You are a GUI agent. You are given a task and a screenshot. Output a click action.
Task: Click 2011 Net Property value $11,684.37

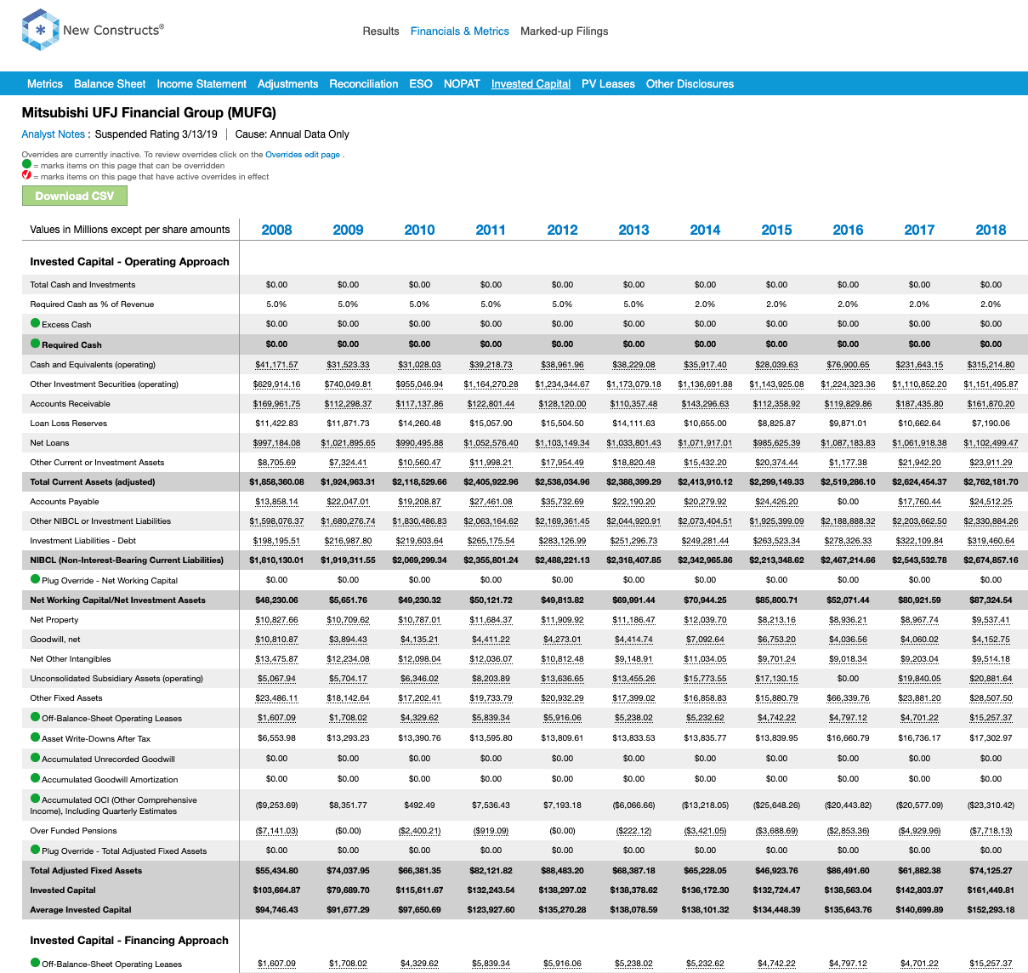[x=491, y=619]
